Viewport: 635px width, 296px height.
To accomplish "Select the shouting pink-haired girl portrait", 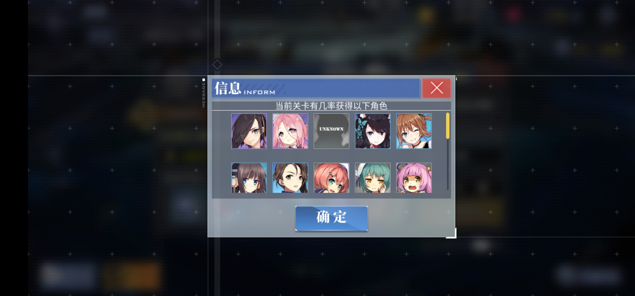I will [414, 178].
